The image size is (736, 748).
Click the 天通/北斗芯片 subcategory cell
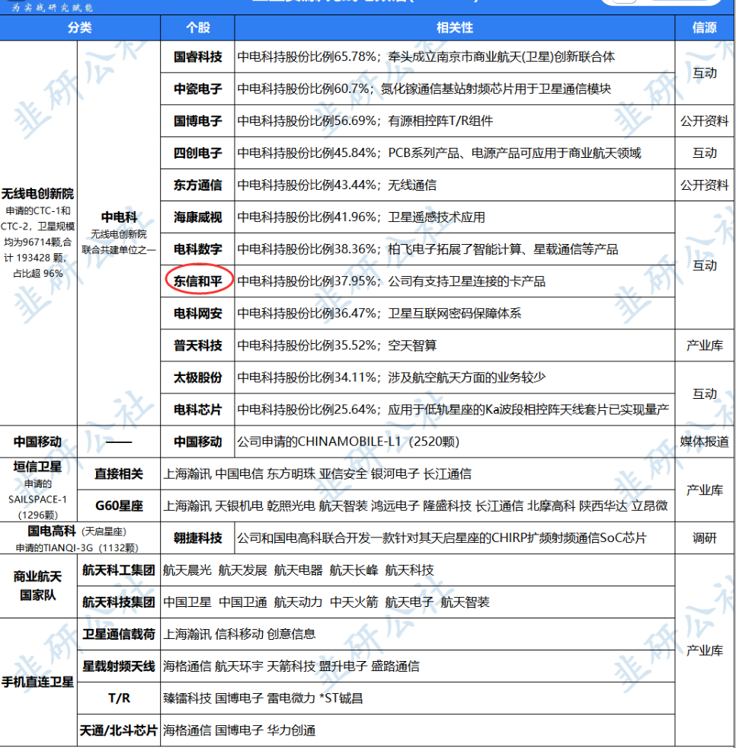point(119,730)
